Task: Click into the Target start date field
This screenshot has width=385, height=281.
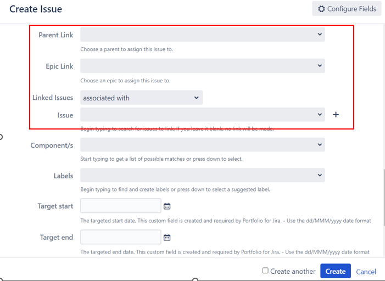Action: click(121, 206)
